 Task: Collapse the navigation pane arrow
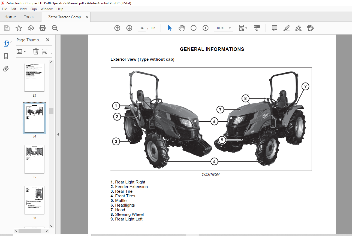tap(58, 134)
